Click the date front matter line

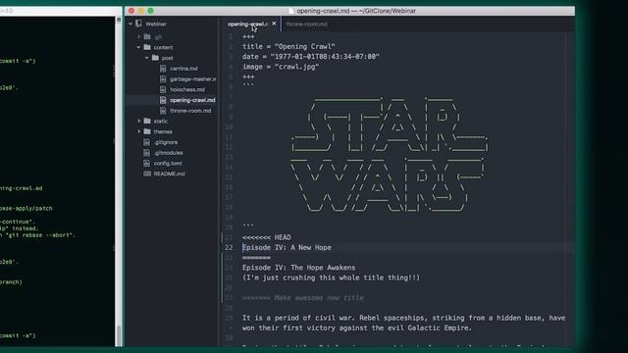pyautogui.click(x=311, y=57)
